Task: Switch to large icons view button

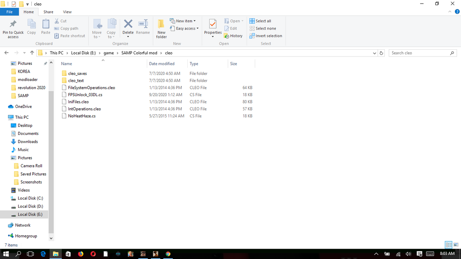Action: [456, 245]
